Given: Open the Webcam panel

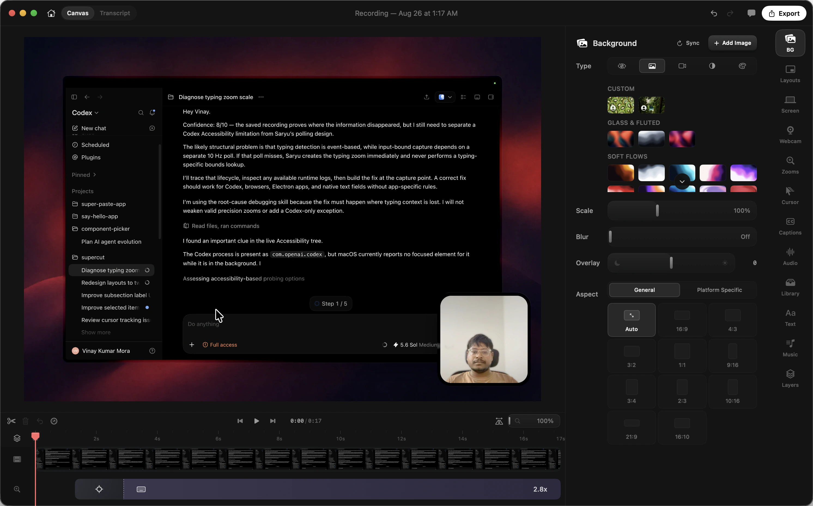Looking at the screenshot, I should 790,135.
